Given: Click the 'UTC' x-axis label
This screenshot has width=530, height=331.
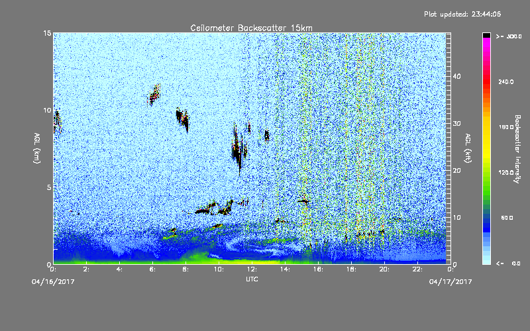Looking at the screenshot, I should pyautogui.click(x=252, y=279).
